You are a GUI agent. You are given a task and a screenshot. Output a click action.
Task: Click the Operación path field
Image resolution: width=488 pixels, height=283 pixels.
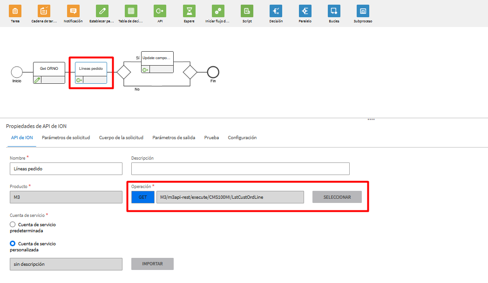(x=230, y=197)
